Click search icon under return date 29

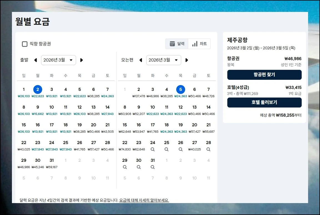125,167
